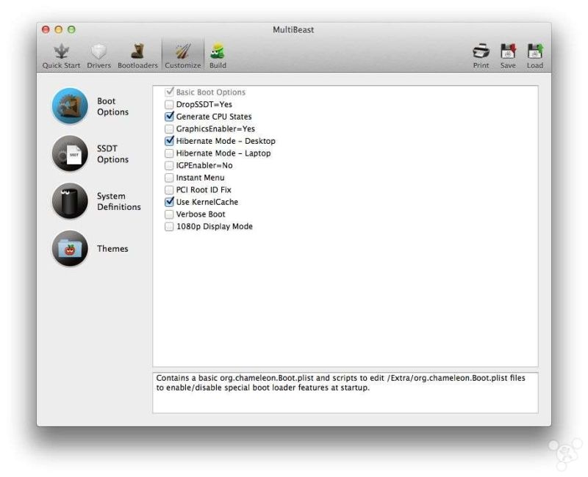Close the MultiBeast window
The width and height of the screenshot is (588, 477).
click(x=46, y=29)
